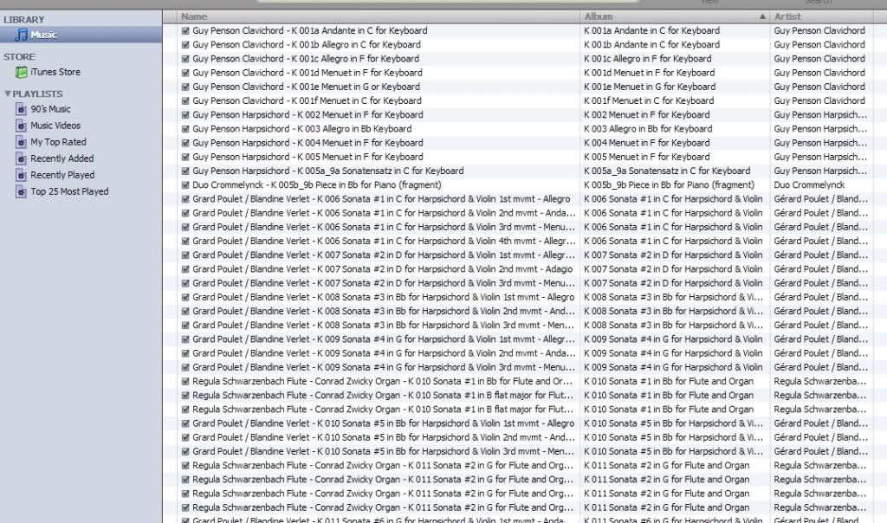Click the 90's Music smart playlist icon
The height and width of the screenshot is (523, 887).
click(21, 109)
